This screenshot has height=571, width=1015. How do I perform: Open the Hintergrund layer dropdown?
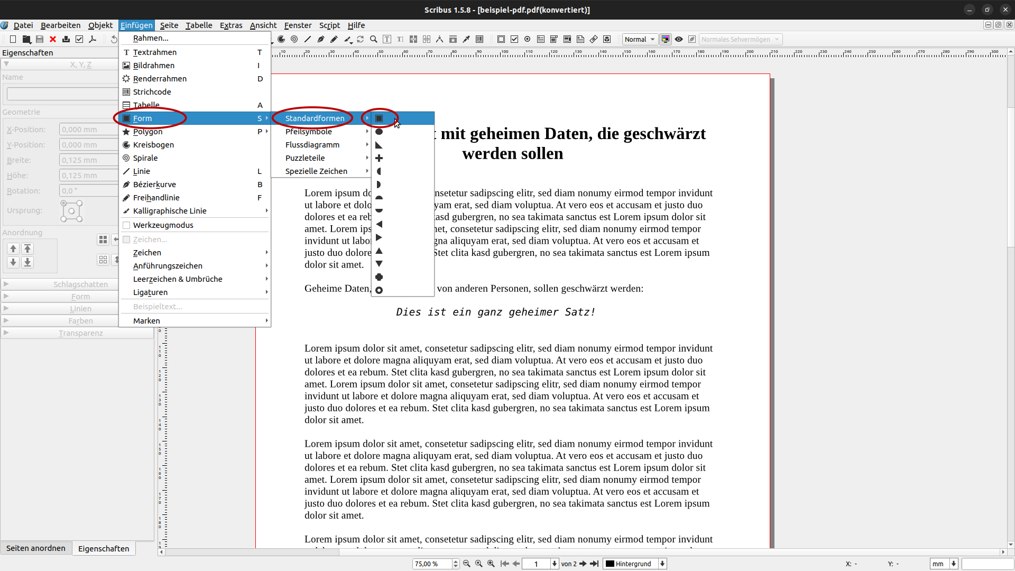(634, 564)
